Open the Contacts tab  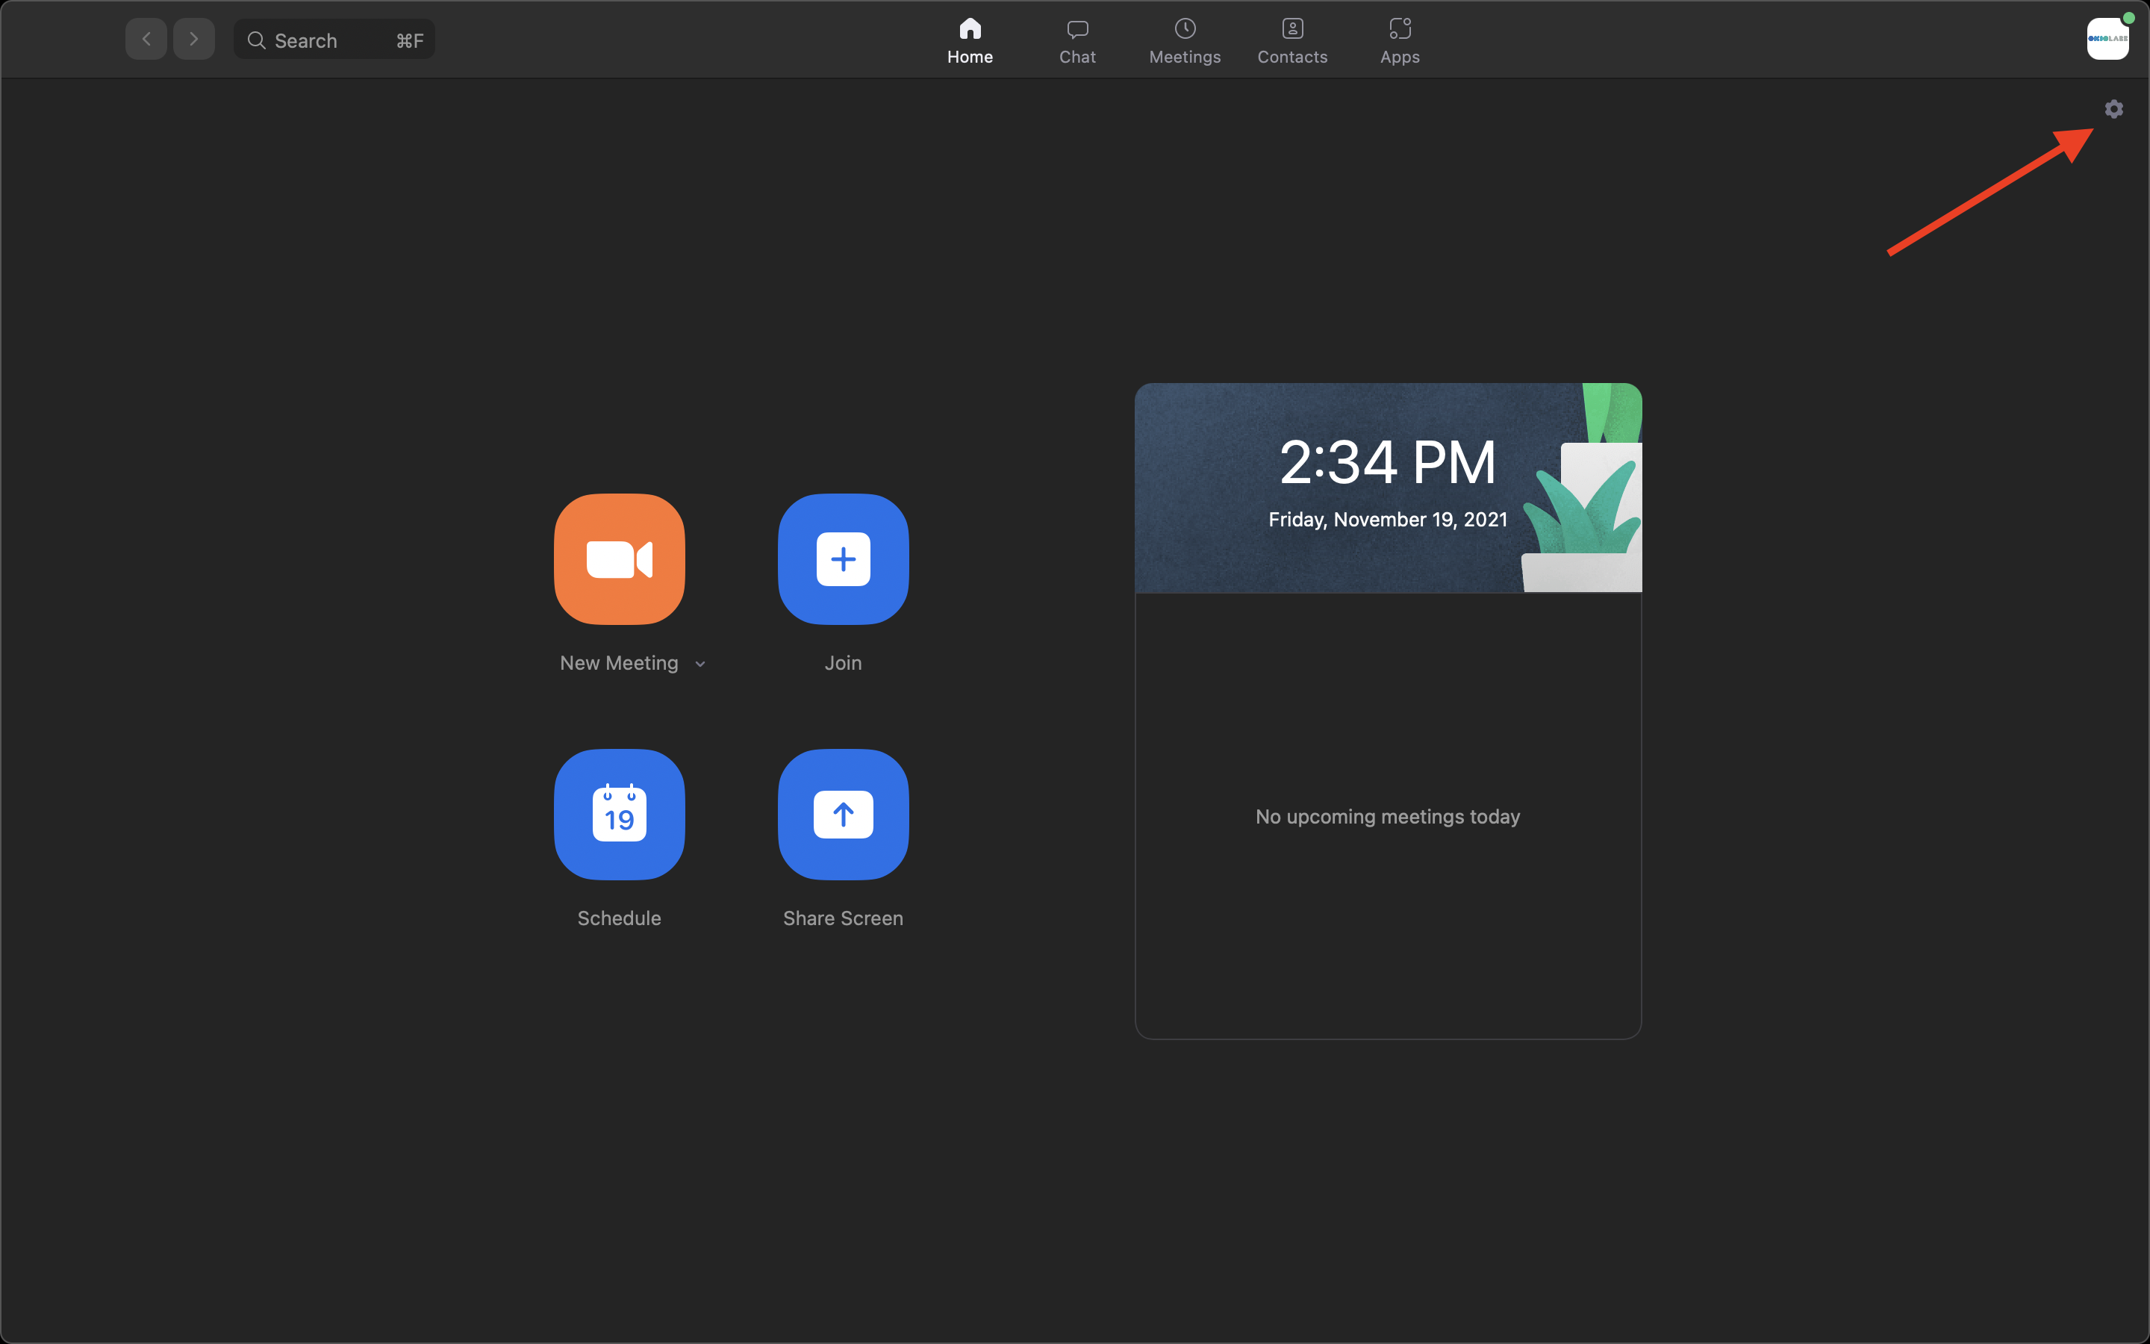pos(1293,41)
